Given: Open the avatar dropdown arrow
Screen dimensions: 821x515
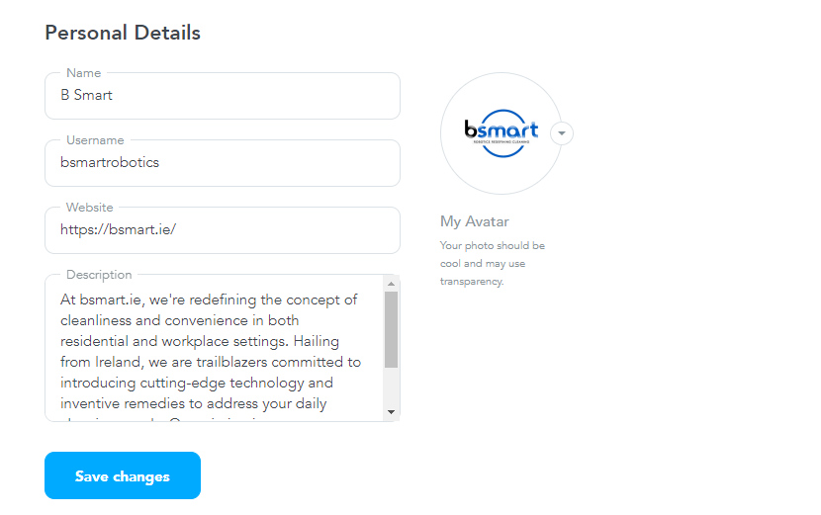Looking at the screenshot, I should click(x=561, y=132).
